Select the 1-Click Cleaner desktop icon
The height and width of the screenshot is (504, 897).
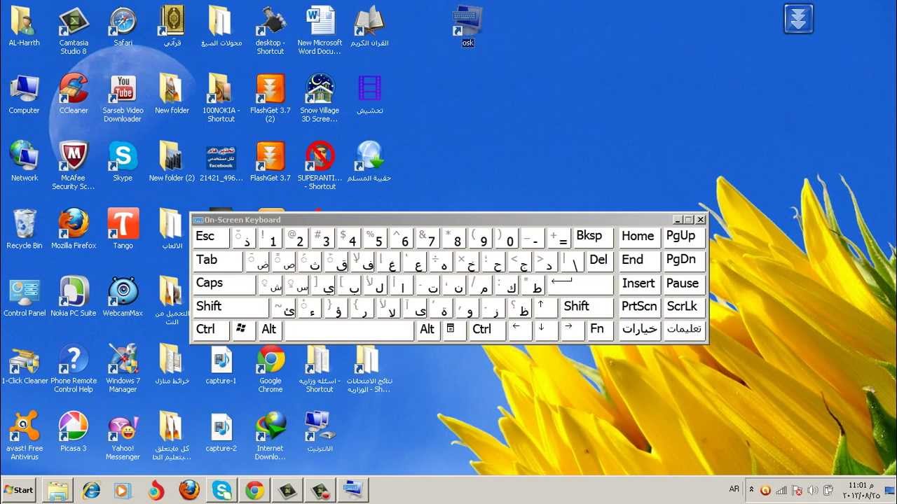point(25,364)
